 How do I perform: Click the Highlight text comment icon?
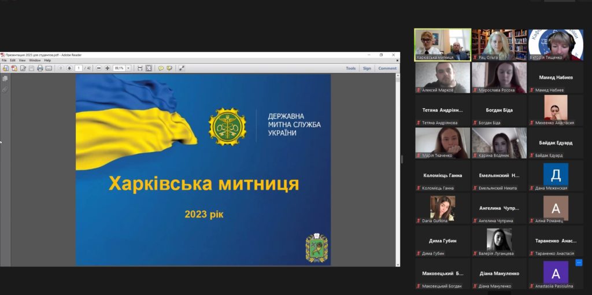point(169,68)
